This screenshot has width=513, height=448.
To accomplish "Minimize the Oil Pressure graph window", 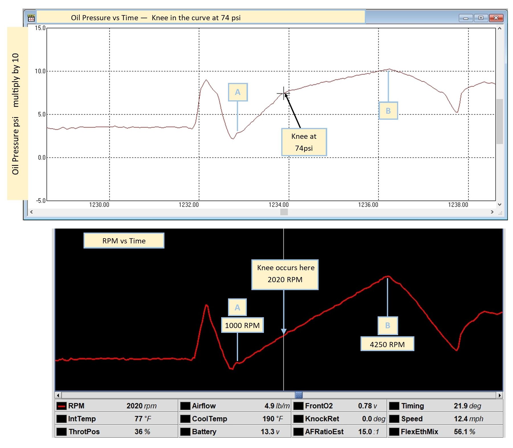I will pyautogui.click(x=466, y=18).
